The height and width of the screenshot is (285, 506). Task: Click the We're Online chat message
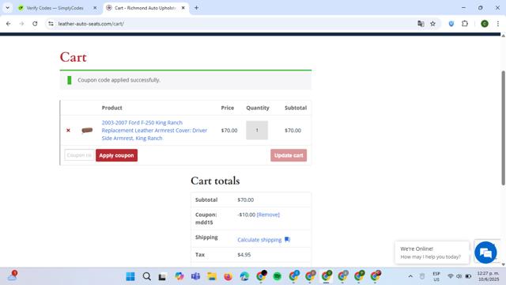[x=432, y=253]
